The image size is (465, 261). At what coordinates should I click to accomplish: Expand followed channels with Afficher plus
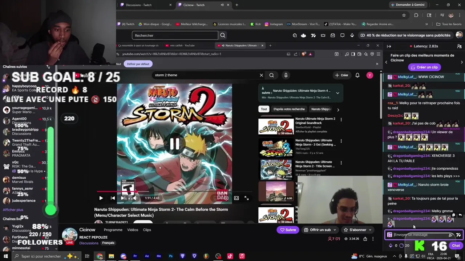(13, 210)
